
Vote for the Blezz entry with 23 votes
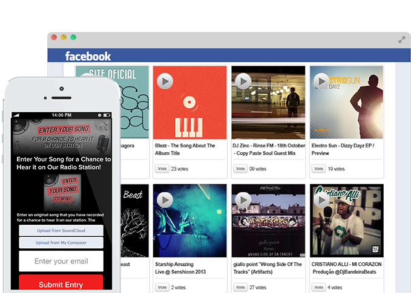click(162, 169)
